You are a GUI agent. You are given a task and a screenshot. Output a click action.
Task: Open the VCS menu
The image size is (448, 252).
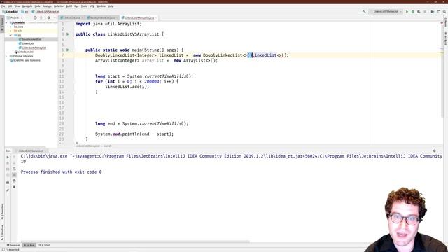(92, 6)
